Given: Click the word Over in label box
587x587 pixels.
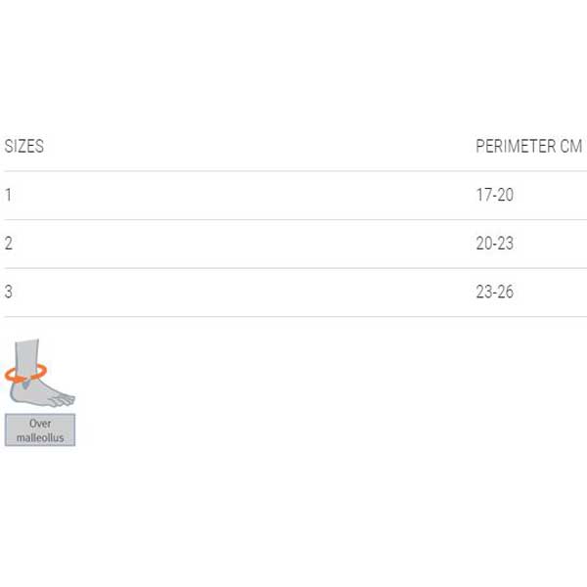Looking at the screenshot, I should [40, 424].
